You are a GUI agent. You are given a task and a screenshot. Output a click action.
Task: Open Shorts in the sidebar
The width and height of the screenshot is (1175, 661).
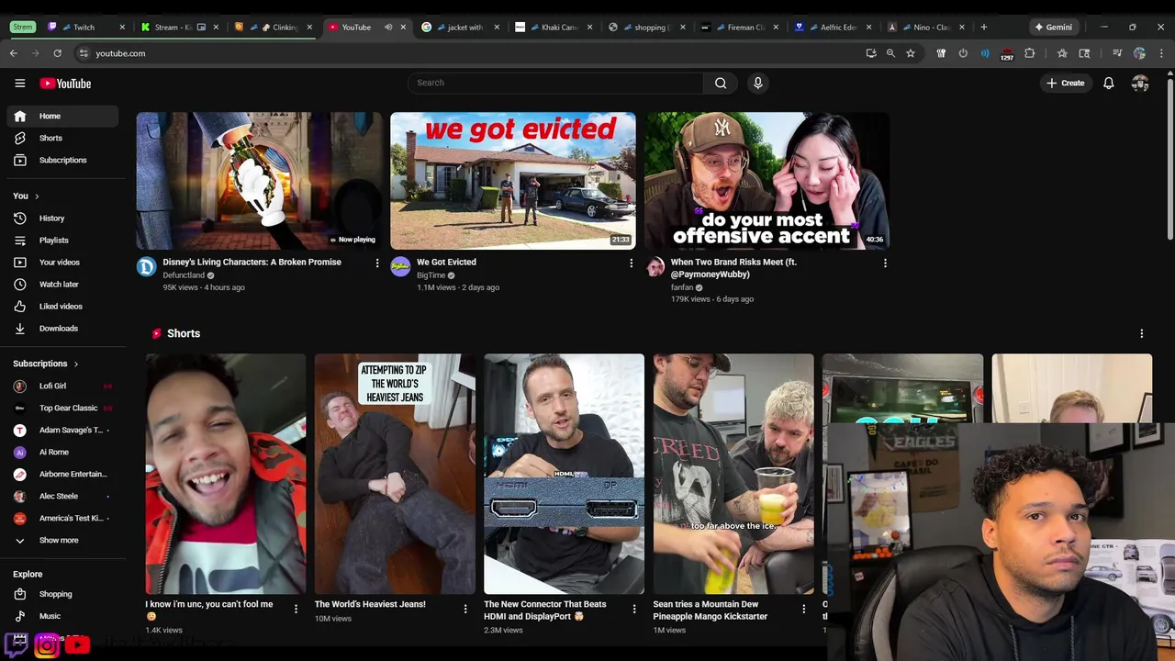click(62, 138)
